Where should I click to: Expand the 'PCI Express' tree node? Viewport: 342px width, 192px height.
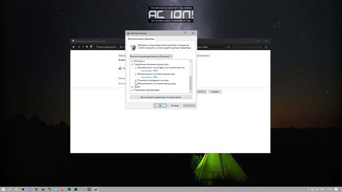click(x=132, y=61)
